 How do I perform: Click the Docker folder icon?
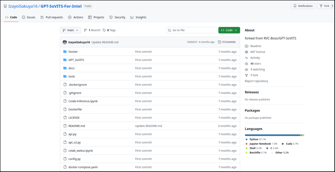65,52
